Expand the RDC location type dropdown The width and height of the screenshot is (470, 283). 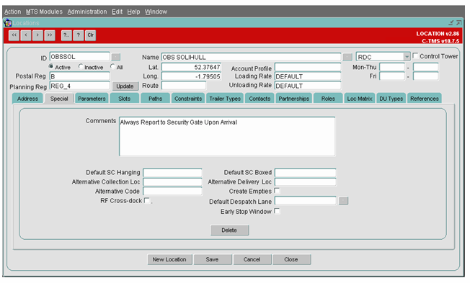pos(407,57)
